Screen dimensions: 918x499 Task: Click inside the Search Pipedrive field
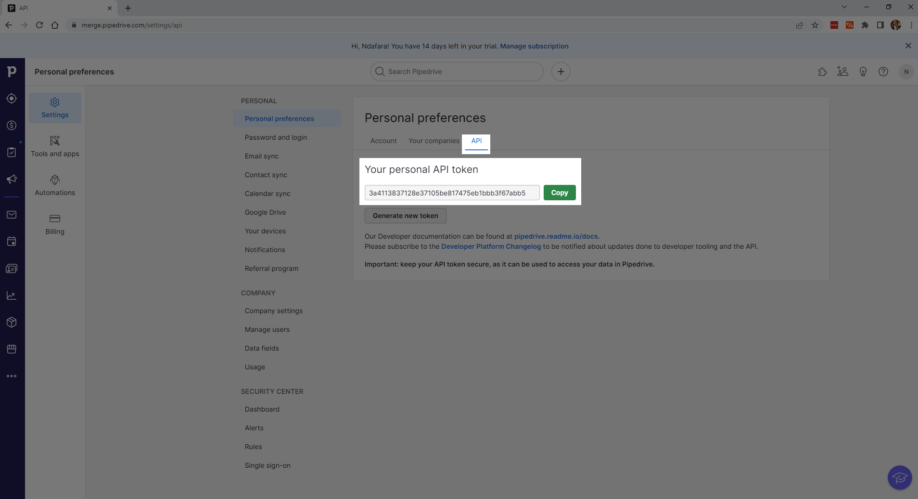(x=456, y=71)
